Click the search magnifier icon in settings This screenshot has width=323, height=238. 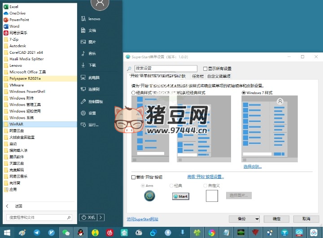[x=129, y=69]
